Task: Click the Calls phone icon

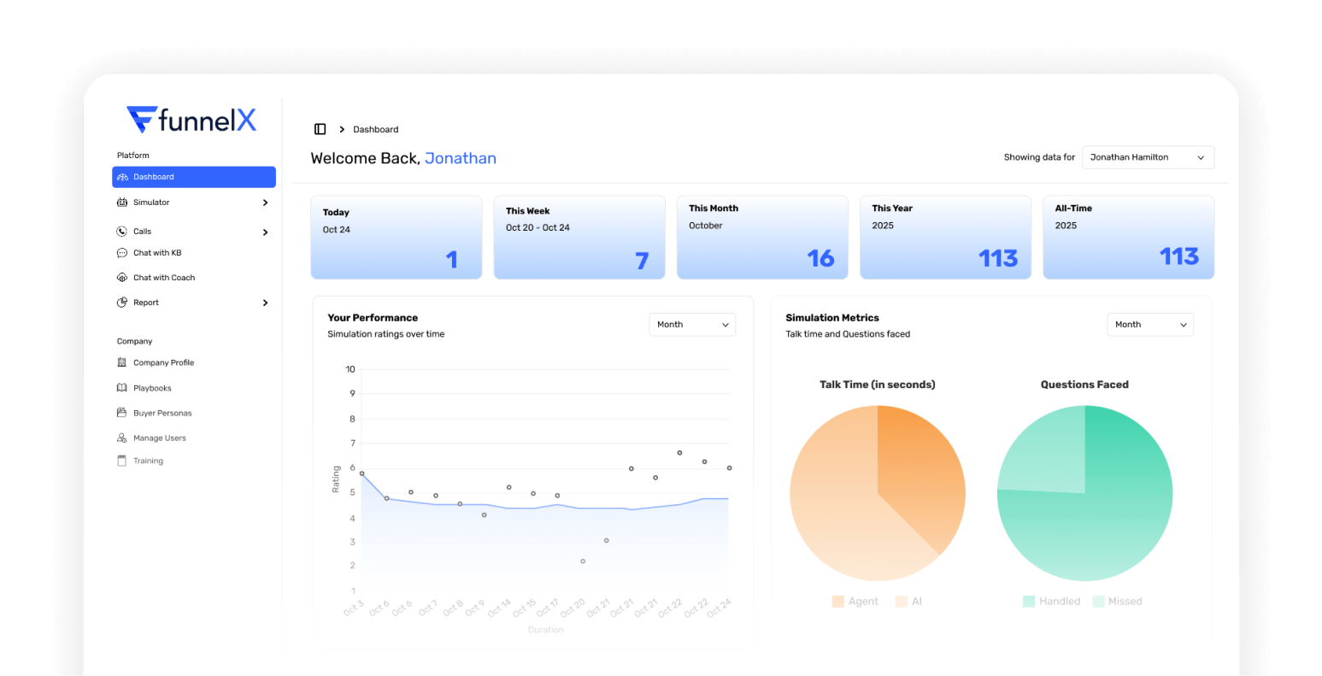Action: click(x=122, y=232)
